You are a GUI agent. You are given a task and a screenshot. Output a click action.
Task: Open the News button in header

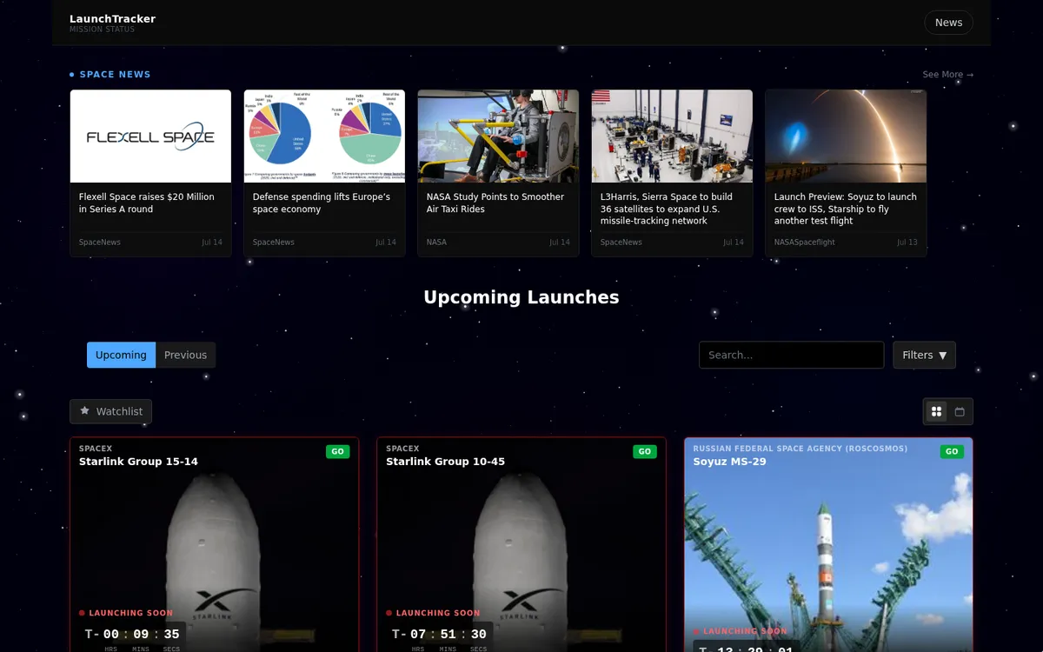tap(948, 23)
